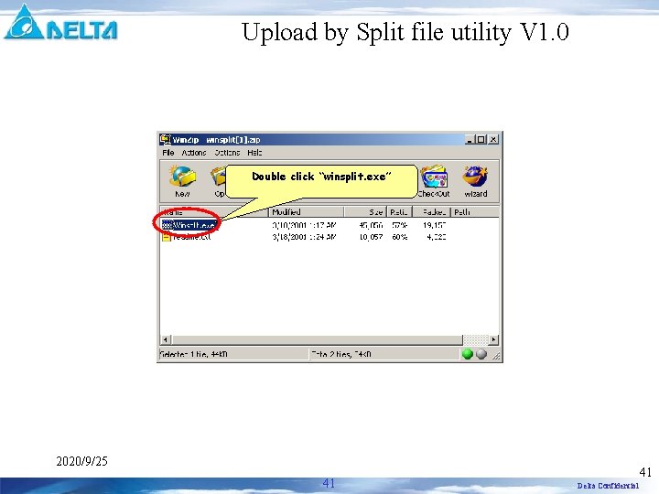Viewport: 659px width, 494px height.
Task: Click the gray status light icon
Action: click(481, 354)
